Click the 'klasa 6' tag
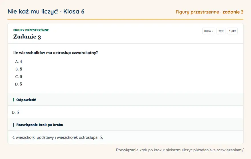This screenshot has width=251, height=159. click(x=209, y=31)
